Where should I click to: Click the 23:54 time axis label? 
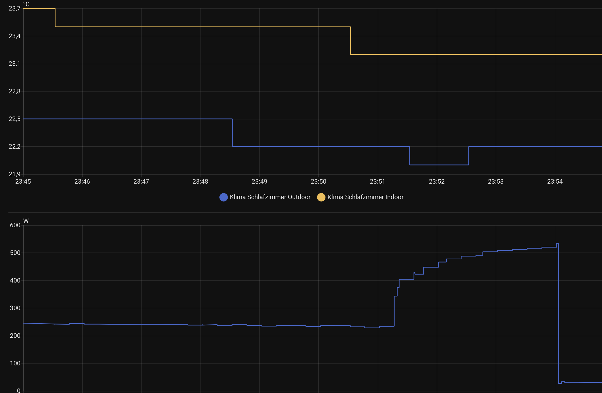tap(555, 182)
